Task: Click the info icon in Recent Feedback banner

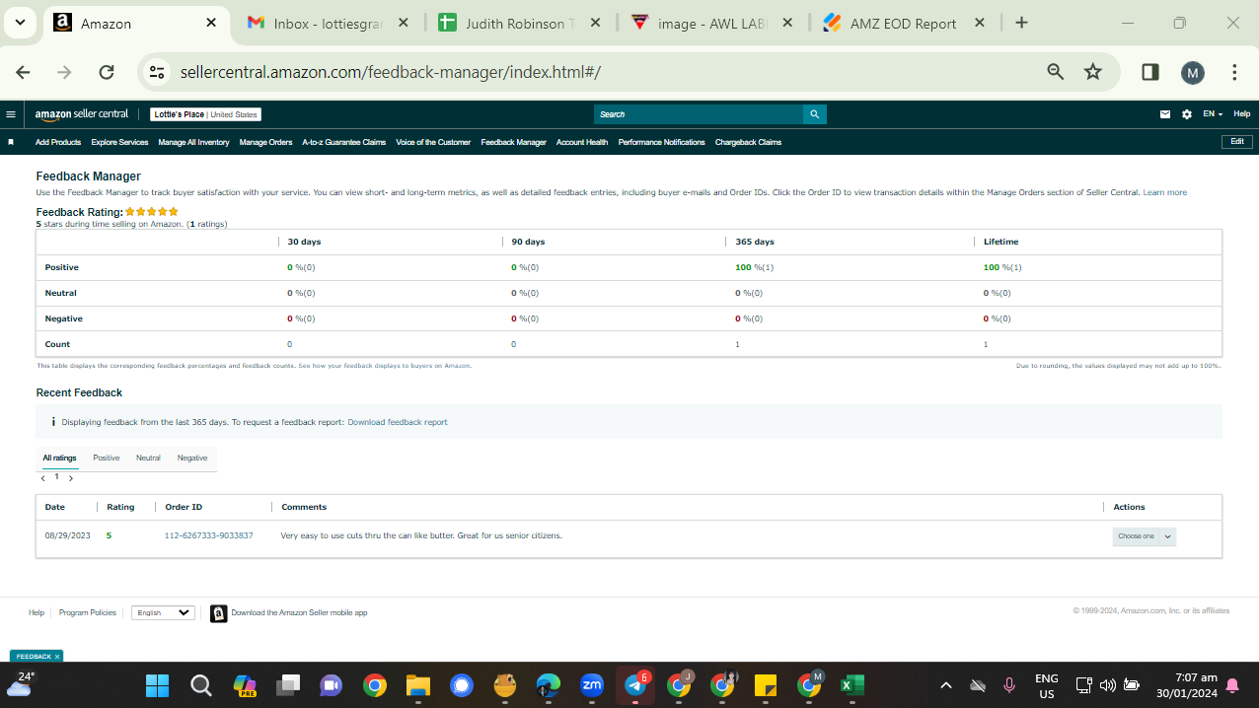Action: point(53,422)
